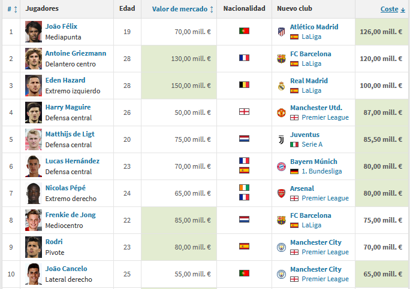The width and height of the screenshot is (410, 289).
Task: Open the Matthijs de Ligt profile
Action: [x=70, y=134]
